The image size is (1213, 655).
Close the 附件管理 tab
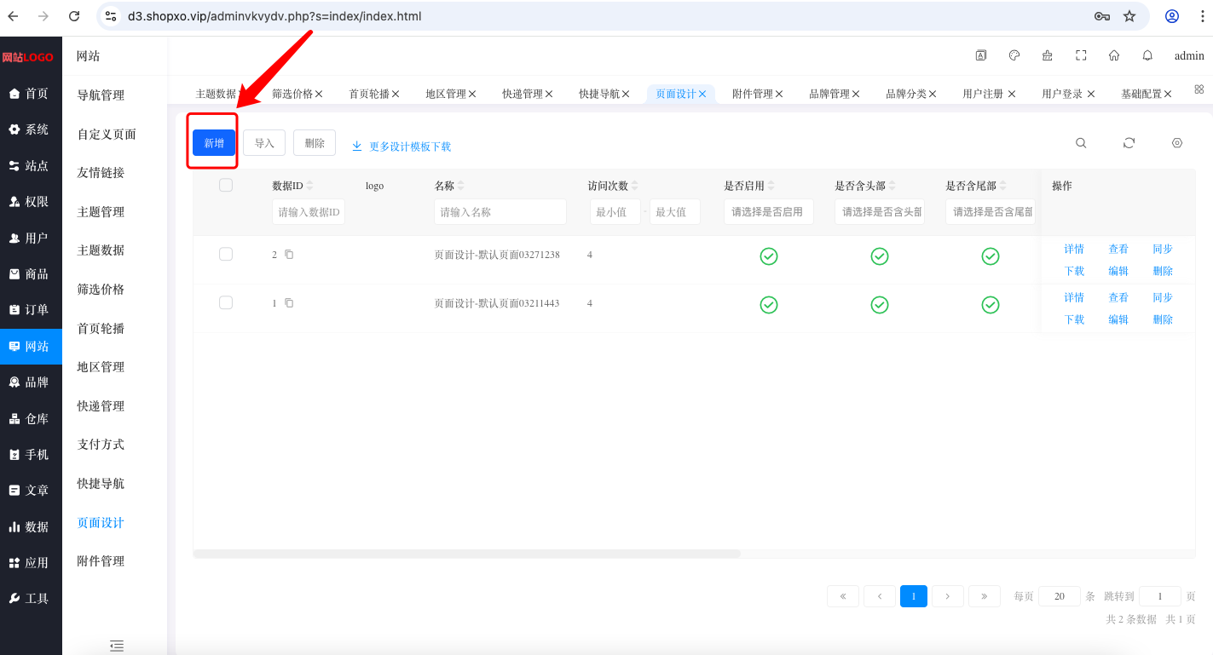tap(779, 94)
